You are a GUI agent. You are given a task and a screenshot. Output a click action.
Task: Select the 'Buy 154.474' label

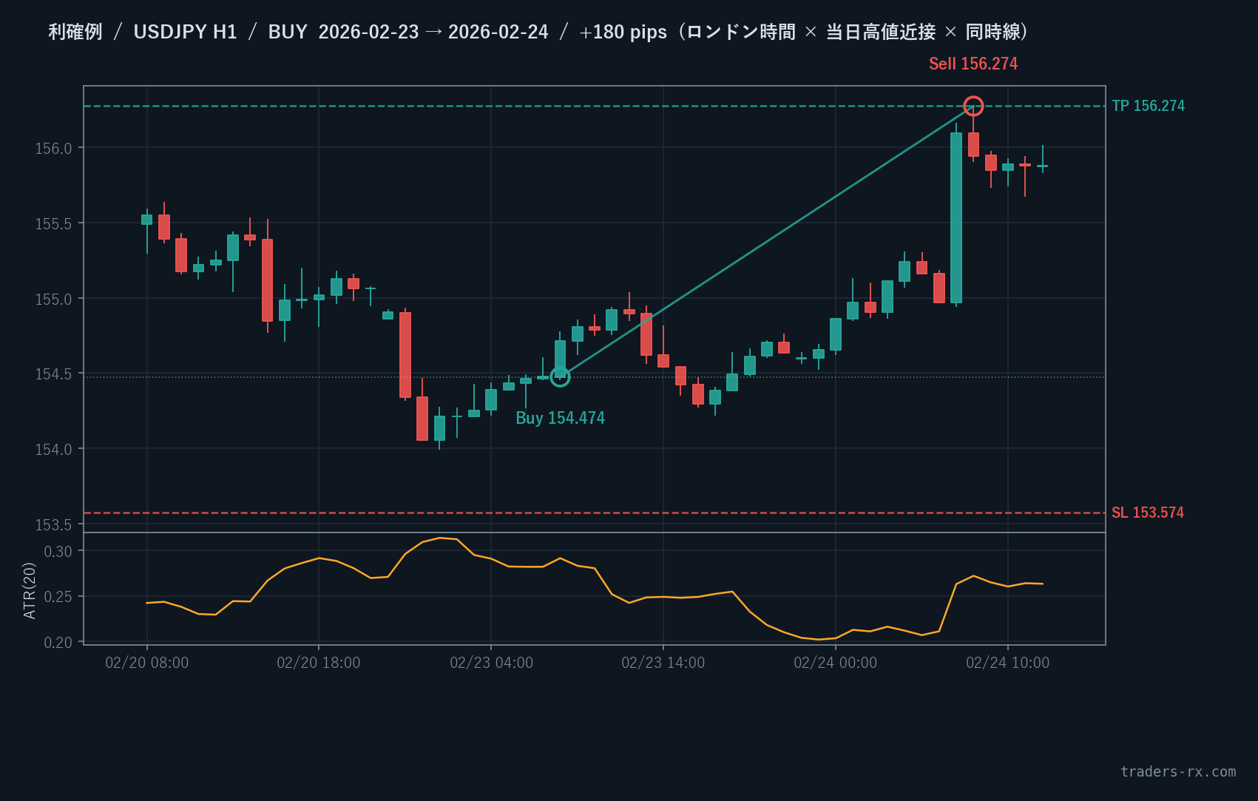pyautogui.click(x=560, y=418)
